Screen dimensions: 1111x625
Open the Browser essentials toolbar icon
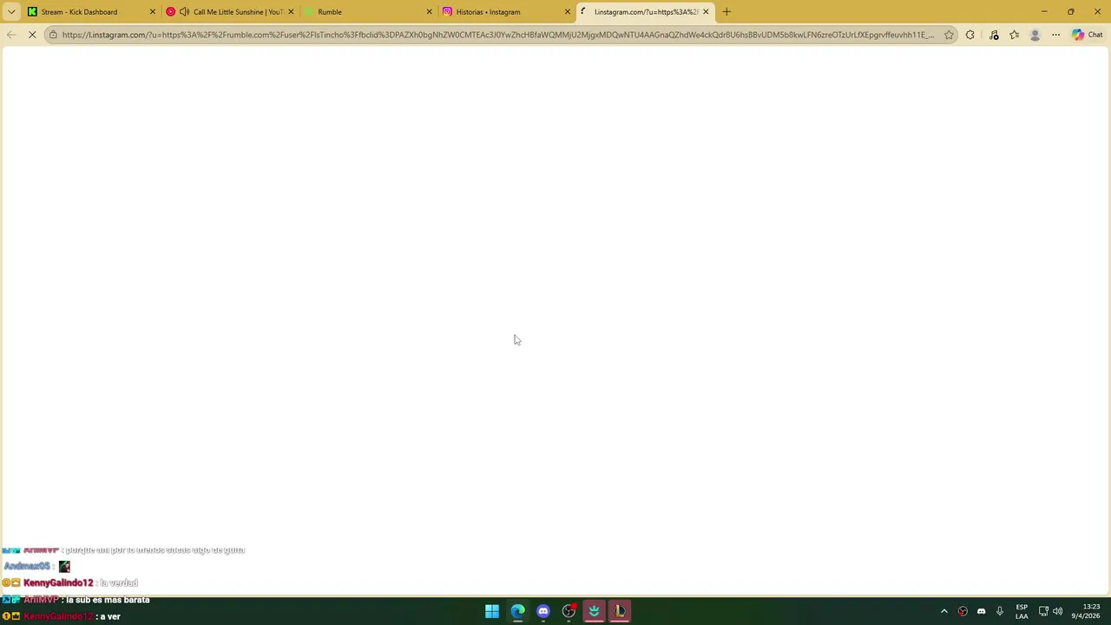click(994, 35)
